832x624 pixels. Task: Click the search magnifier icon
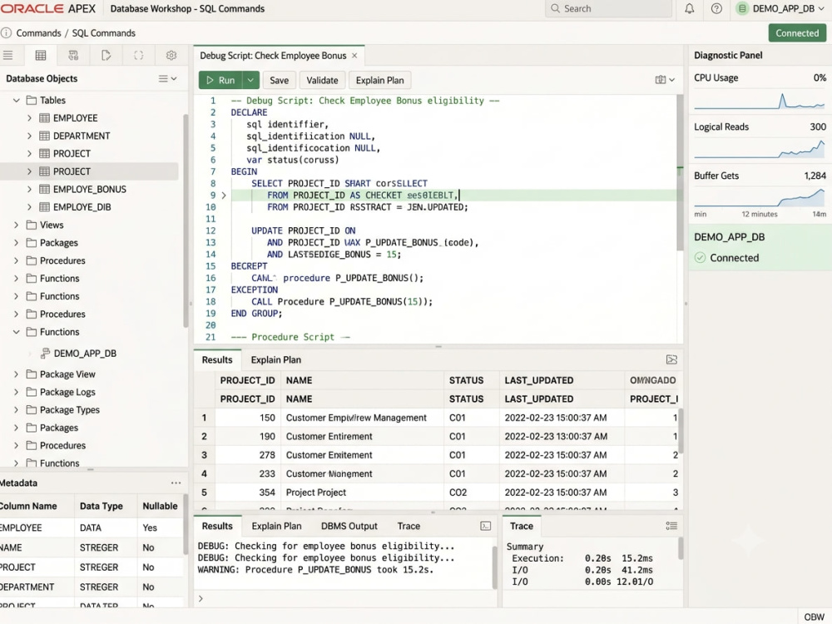[x=555, y=8]
